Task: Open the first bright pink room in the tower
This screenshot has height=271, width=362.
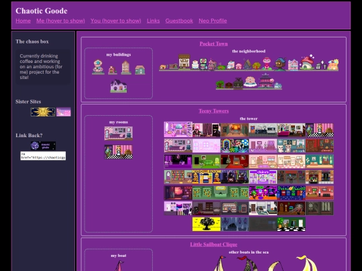Action: click(x=178, y=130)
